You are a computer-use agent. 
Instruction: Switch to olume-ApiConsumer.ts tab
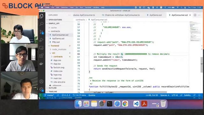(x=84, y=15)
